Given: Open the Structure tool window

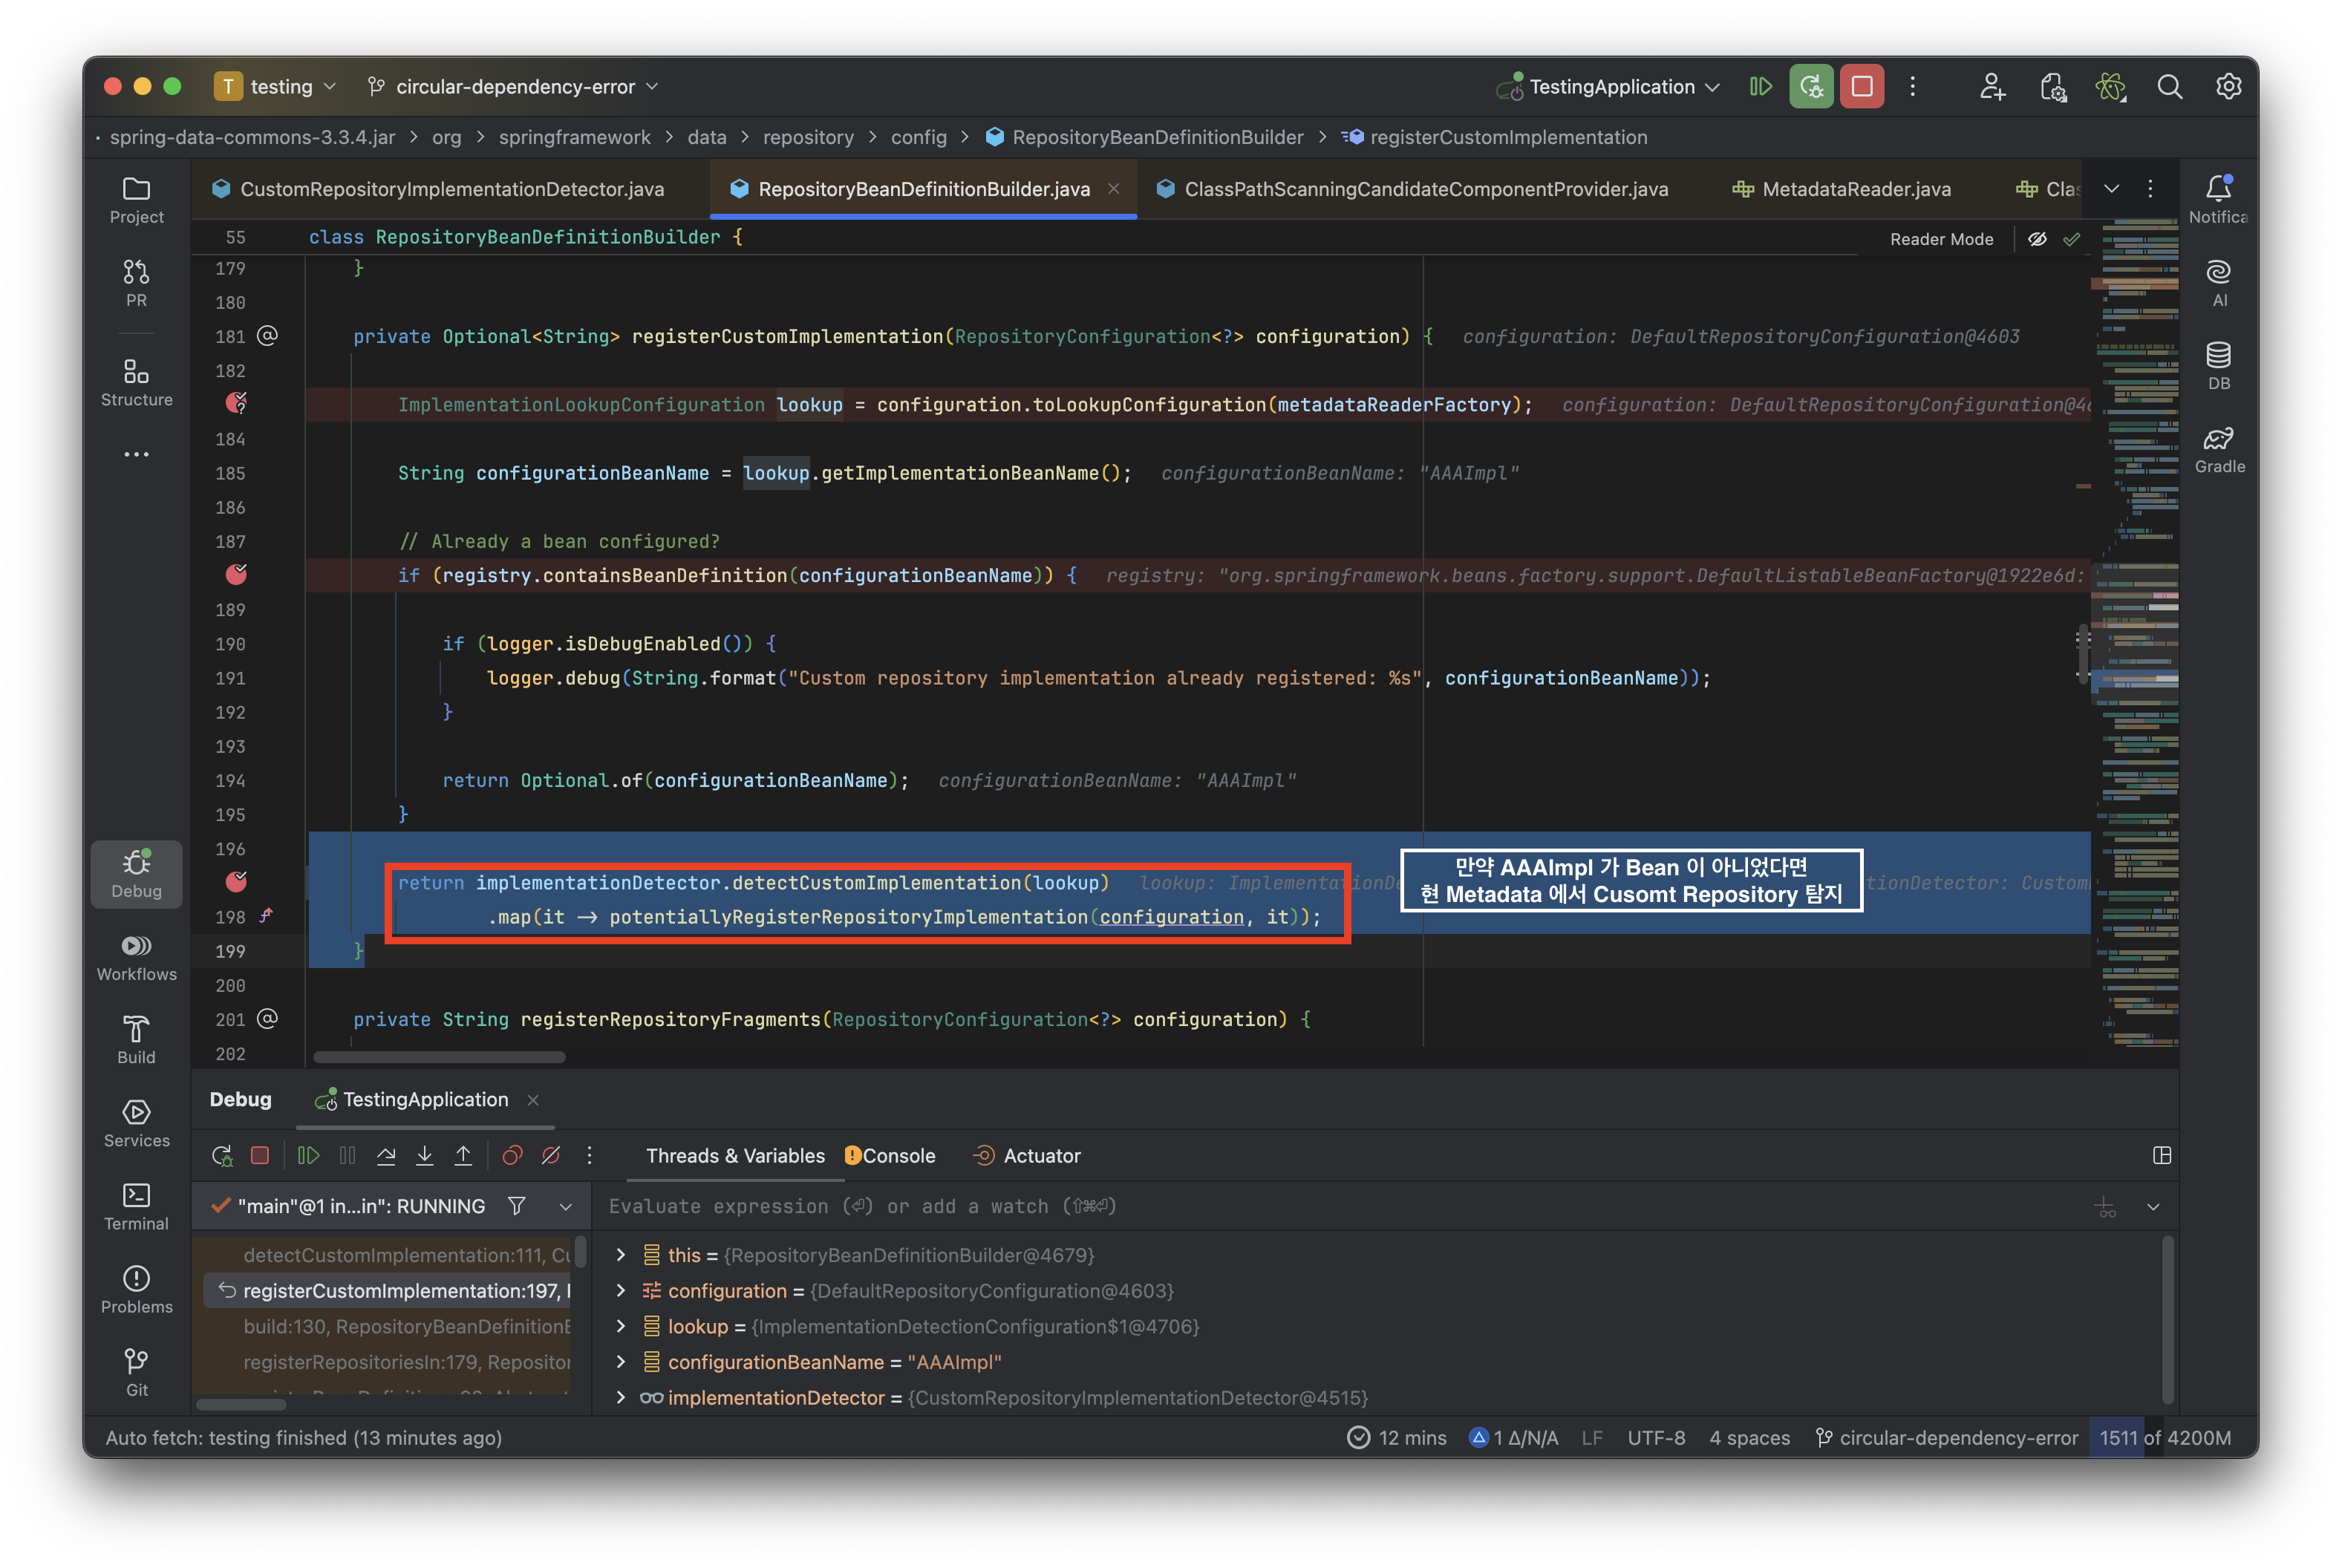Looking at the screenshot, I should [136, 382].
